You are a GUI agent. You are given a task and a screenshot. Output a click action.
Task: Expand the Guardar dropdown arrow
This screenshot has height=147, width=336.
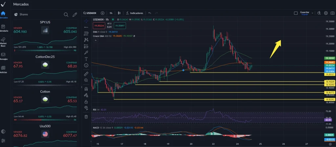[312, 13]
